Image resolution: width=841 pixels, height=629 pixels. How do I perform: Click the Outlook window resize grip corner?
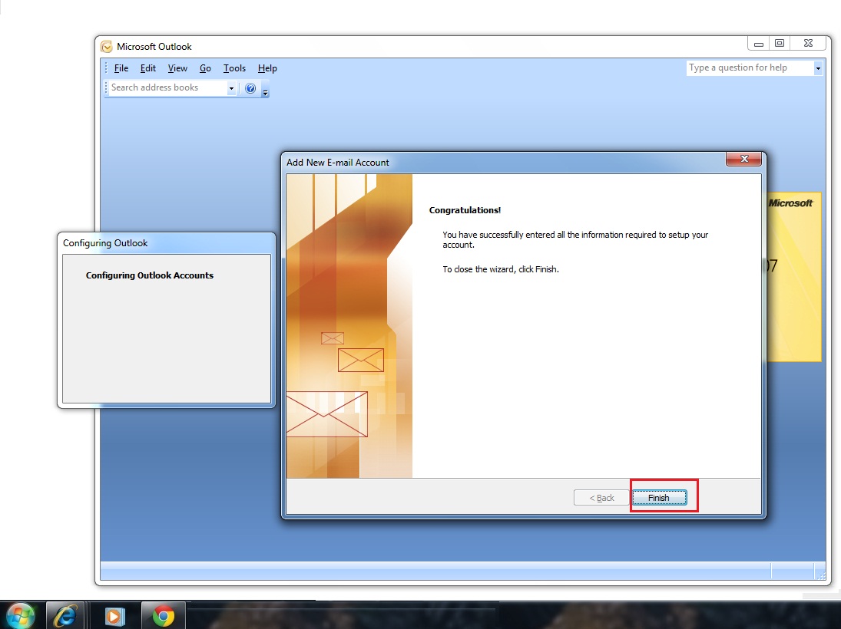820,575
